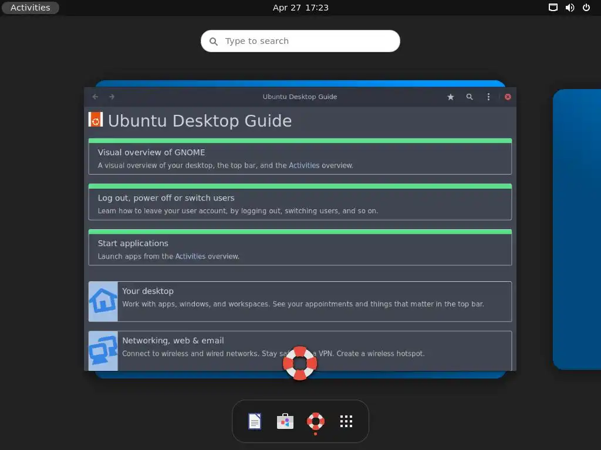Open the Start applications topic
Screen dimensions: 601x450
tap(300, 248)
